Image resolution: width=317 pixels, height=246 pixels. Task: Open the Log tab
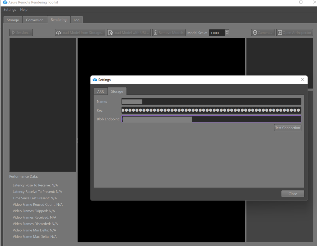point(77,20)
